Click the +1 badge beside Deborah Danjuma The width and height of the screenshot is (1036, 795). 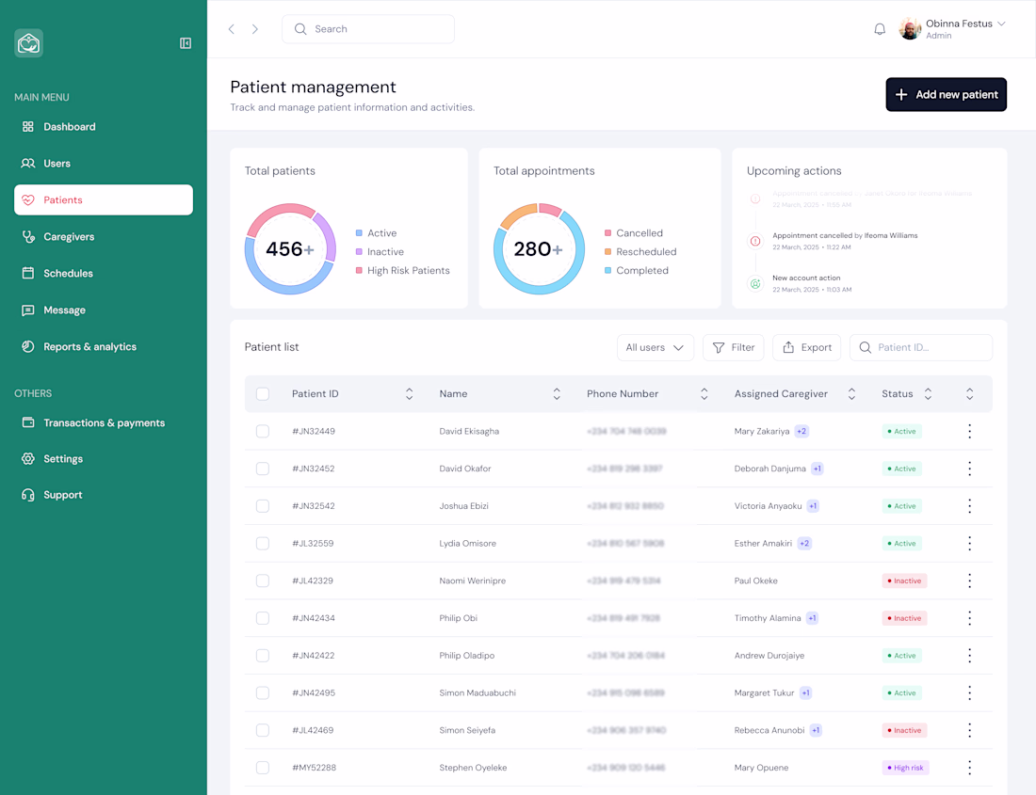coord(817,469)
